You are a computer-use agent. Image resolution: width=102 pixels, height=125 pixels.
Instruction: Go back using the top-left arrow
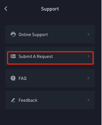[6, 9]
